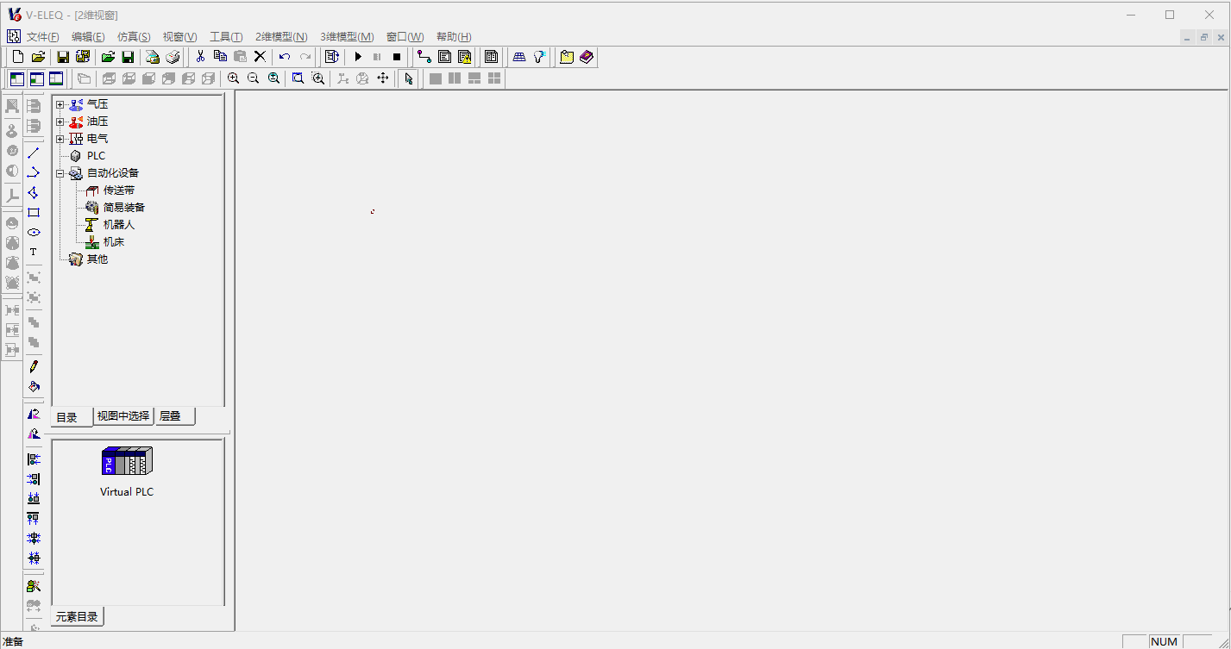Select the Ellipse drawing tool

[x=34, y=232]
